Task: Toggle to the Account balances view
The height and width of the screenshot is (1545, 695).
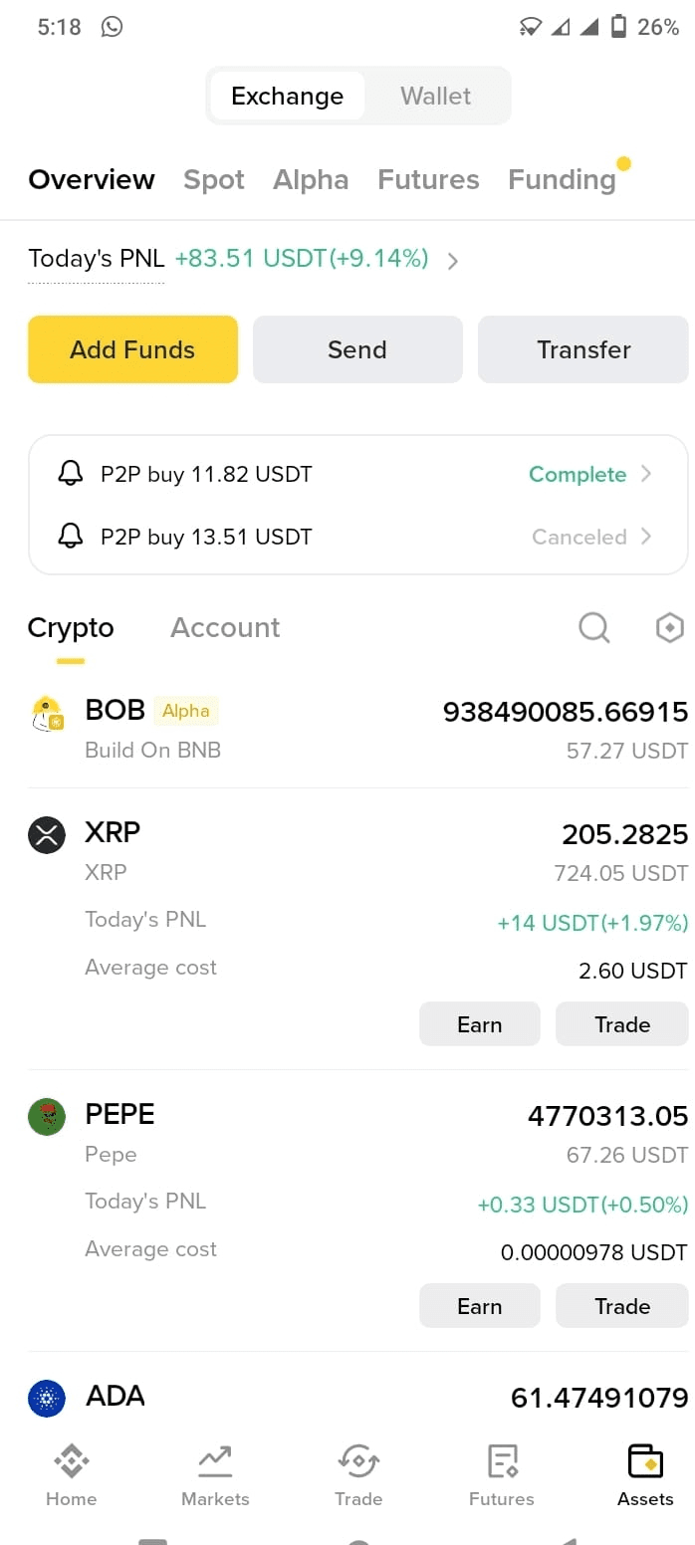Action: 224,627
